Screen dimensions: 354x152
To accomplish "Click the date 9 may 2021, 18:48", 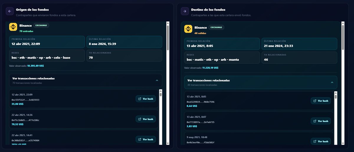I will coord(197,137).
